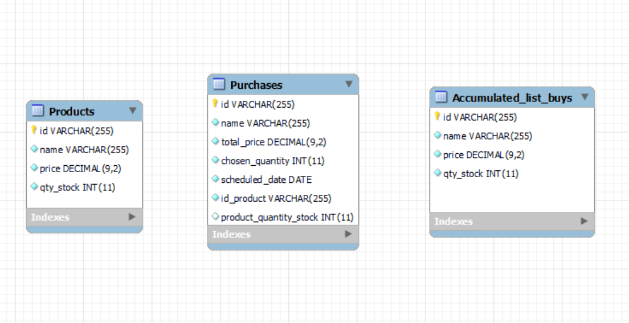This screenshot has height=323, width=629.
Task: Select 'qty_stock INT(11)' in Accumulated_list_buys
Action: (481, 174)
